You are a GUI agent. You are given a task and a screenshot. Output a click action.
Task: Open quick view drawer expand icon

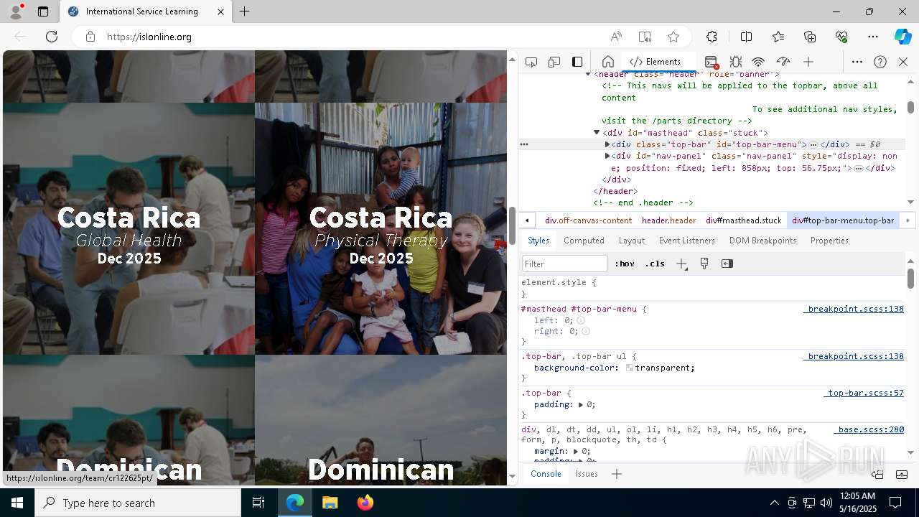pyautogui.click(x=902, y=474)
